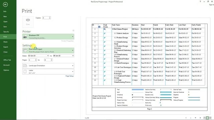Image resolution: width=214 pixels, height=120 pixels.
Task: Select the Print backstage tab
Action: [8, 37]
